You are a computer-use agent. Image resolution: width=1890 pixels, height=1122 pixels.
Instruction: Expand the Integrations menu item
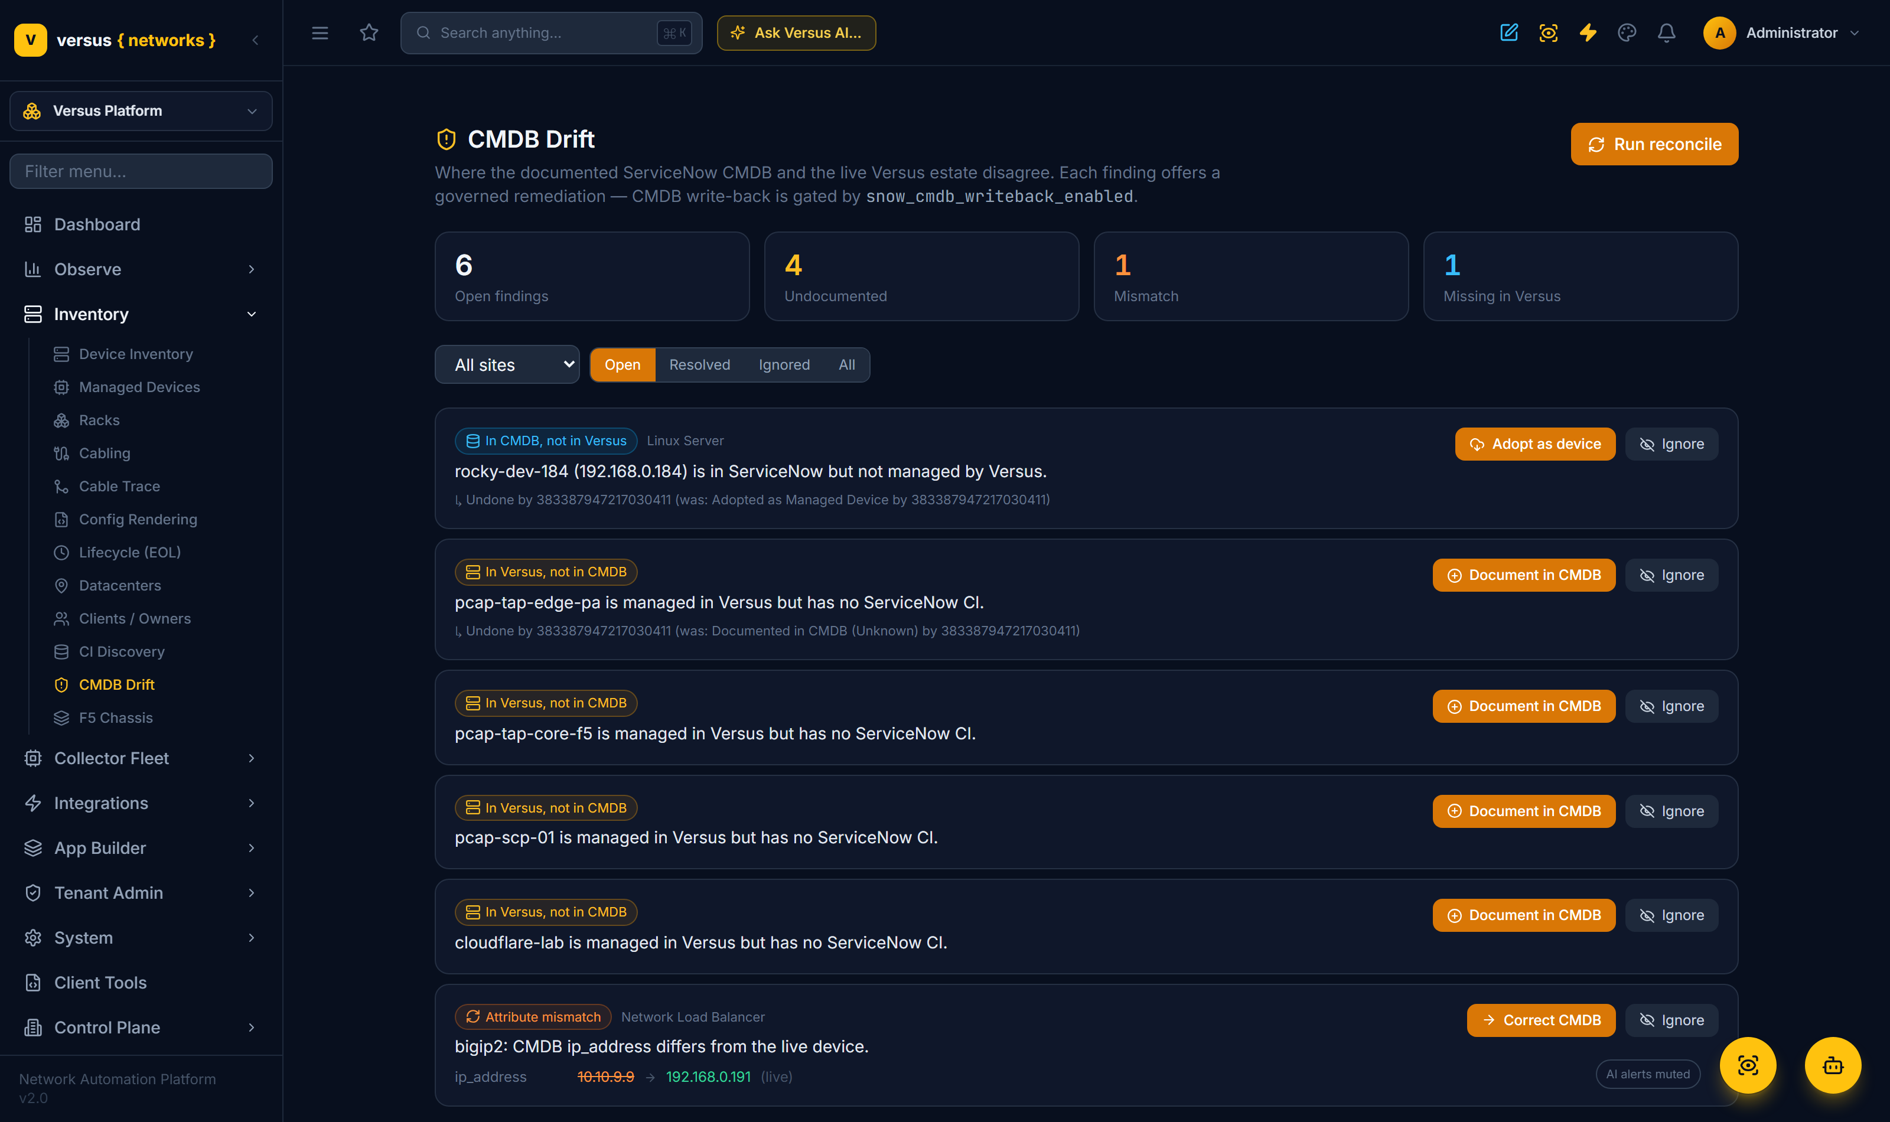(141, 803)
